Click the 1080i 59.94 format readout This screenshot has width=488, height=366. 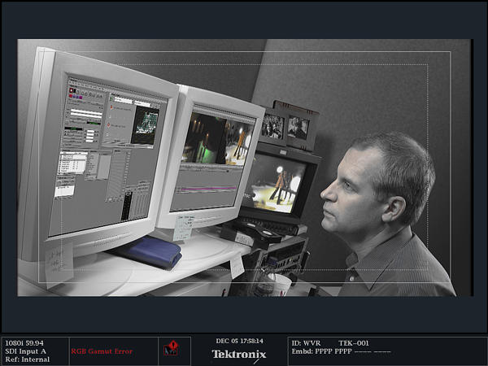click(24, 342)
